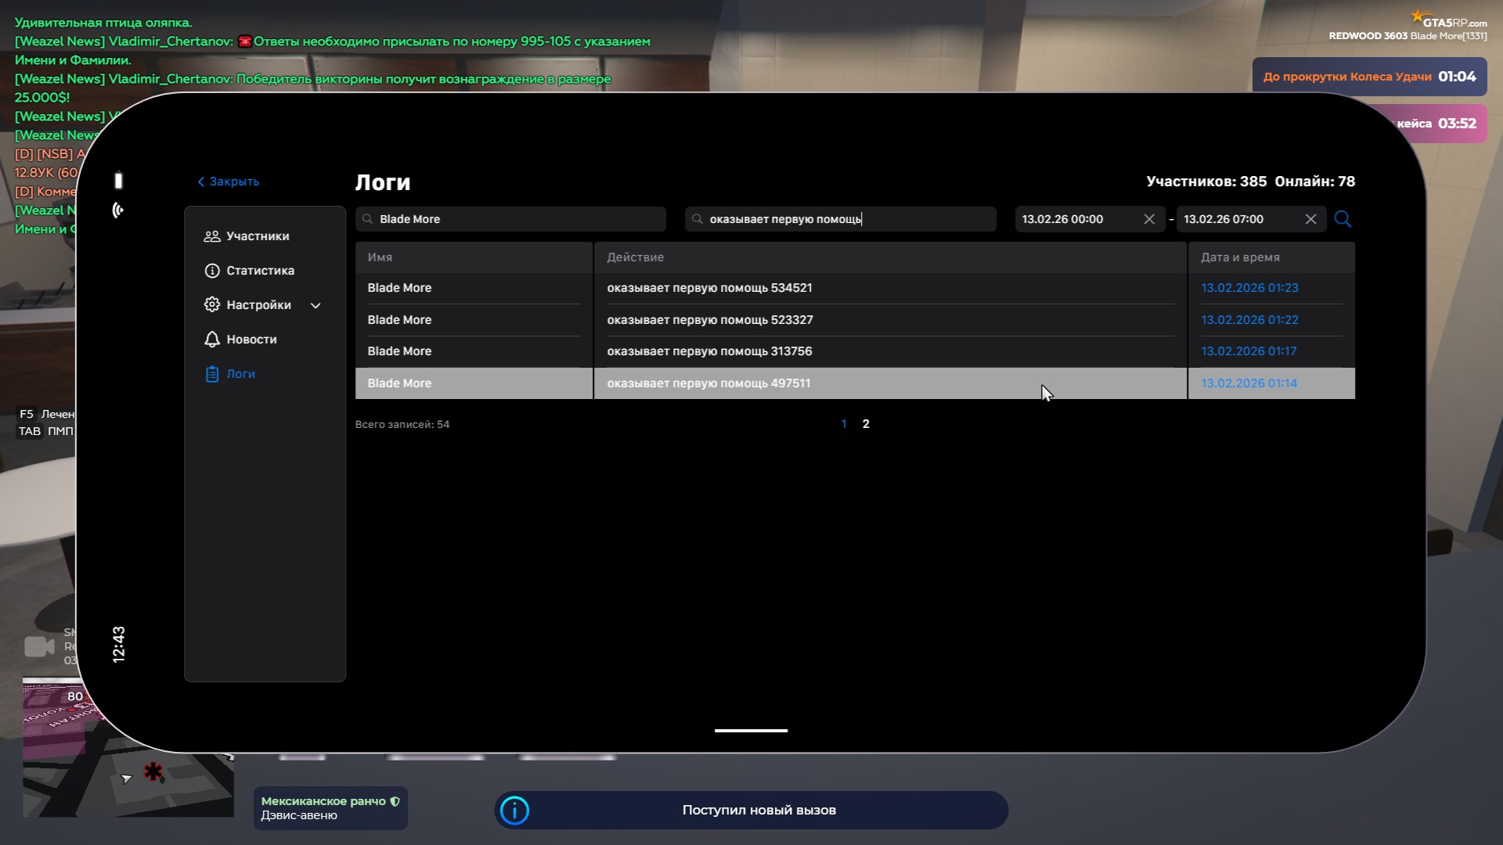The image size is (1503, 845).
Task: Click the Новости bell icon
Action: tap(212, 340)
